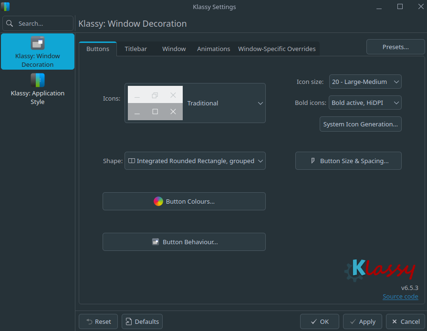
Task: Open the Icon size dropdown
Action: click(365, 82)
